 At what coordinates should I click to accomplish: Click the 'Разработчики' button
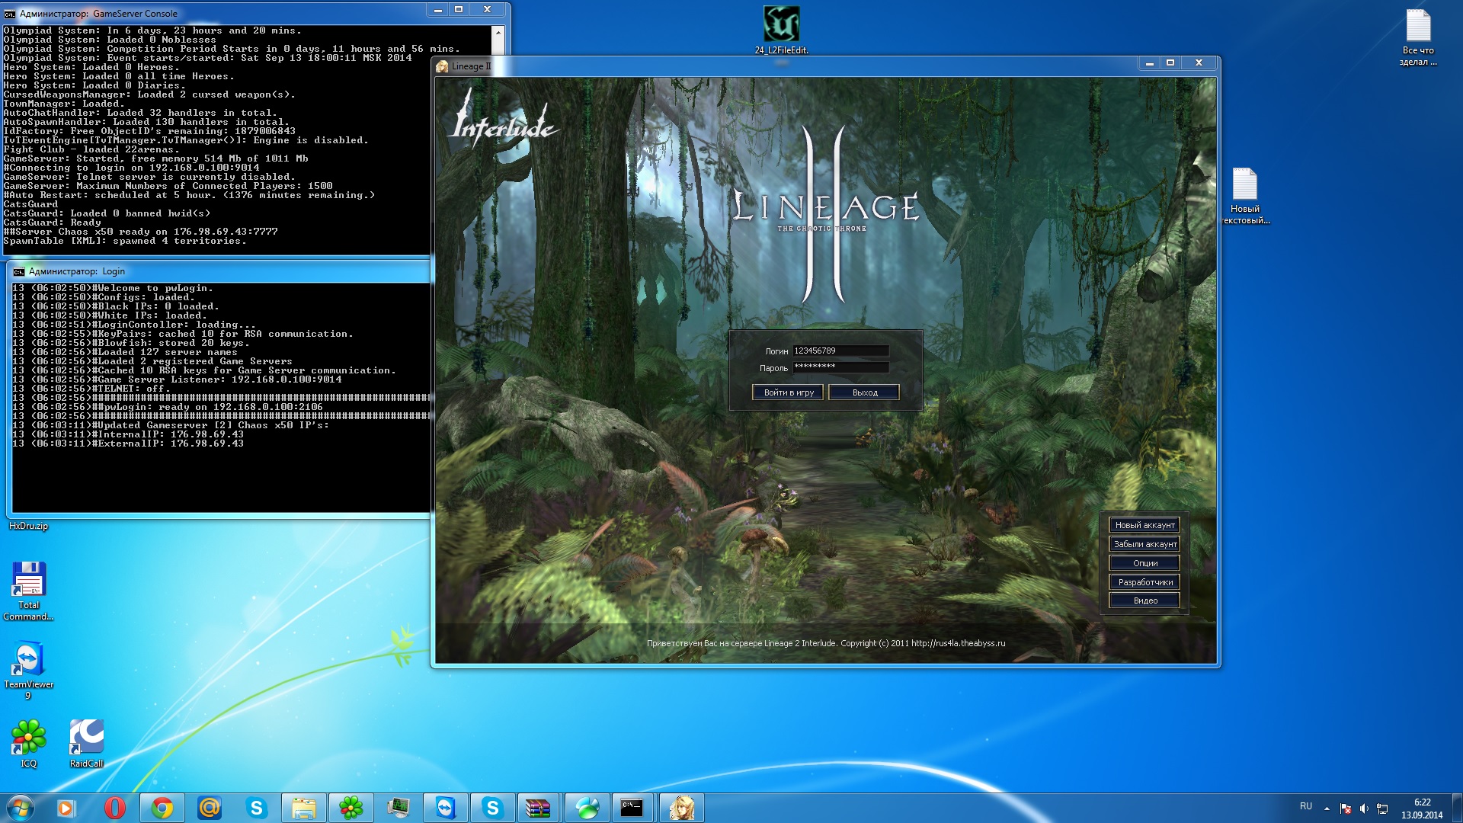point(1144,582)
